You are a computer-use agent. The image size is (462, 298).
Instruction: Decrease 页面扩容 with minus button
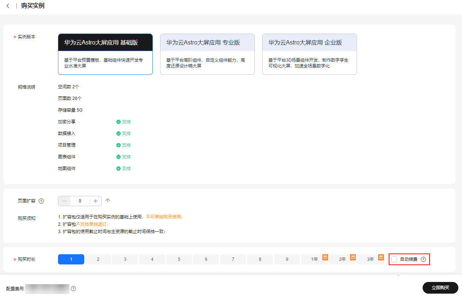[64, 201]
